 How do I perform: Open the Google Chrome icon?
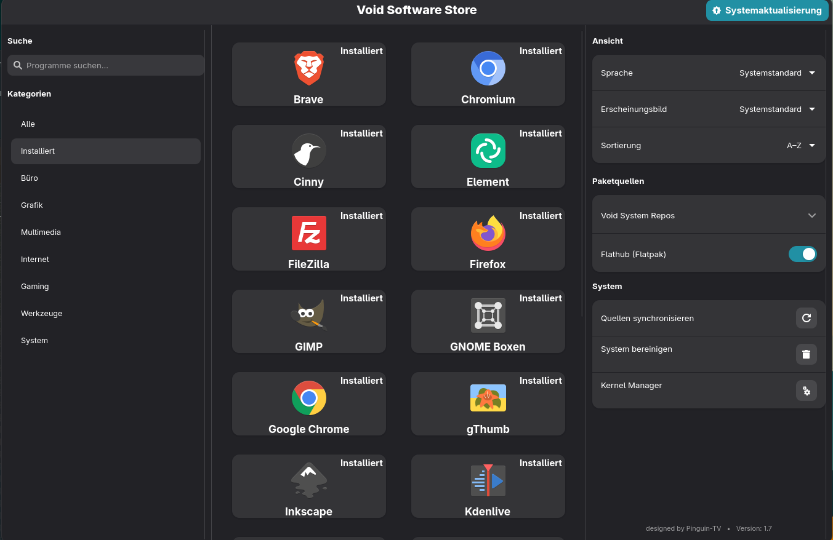(309, 398)
